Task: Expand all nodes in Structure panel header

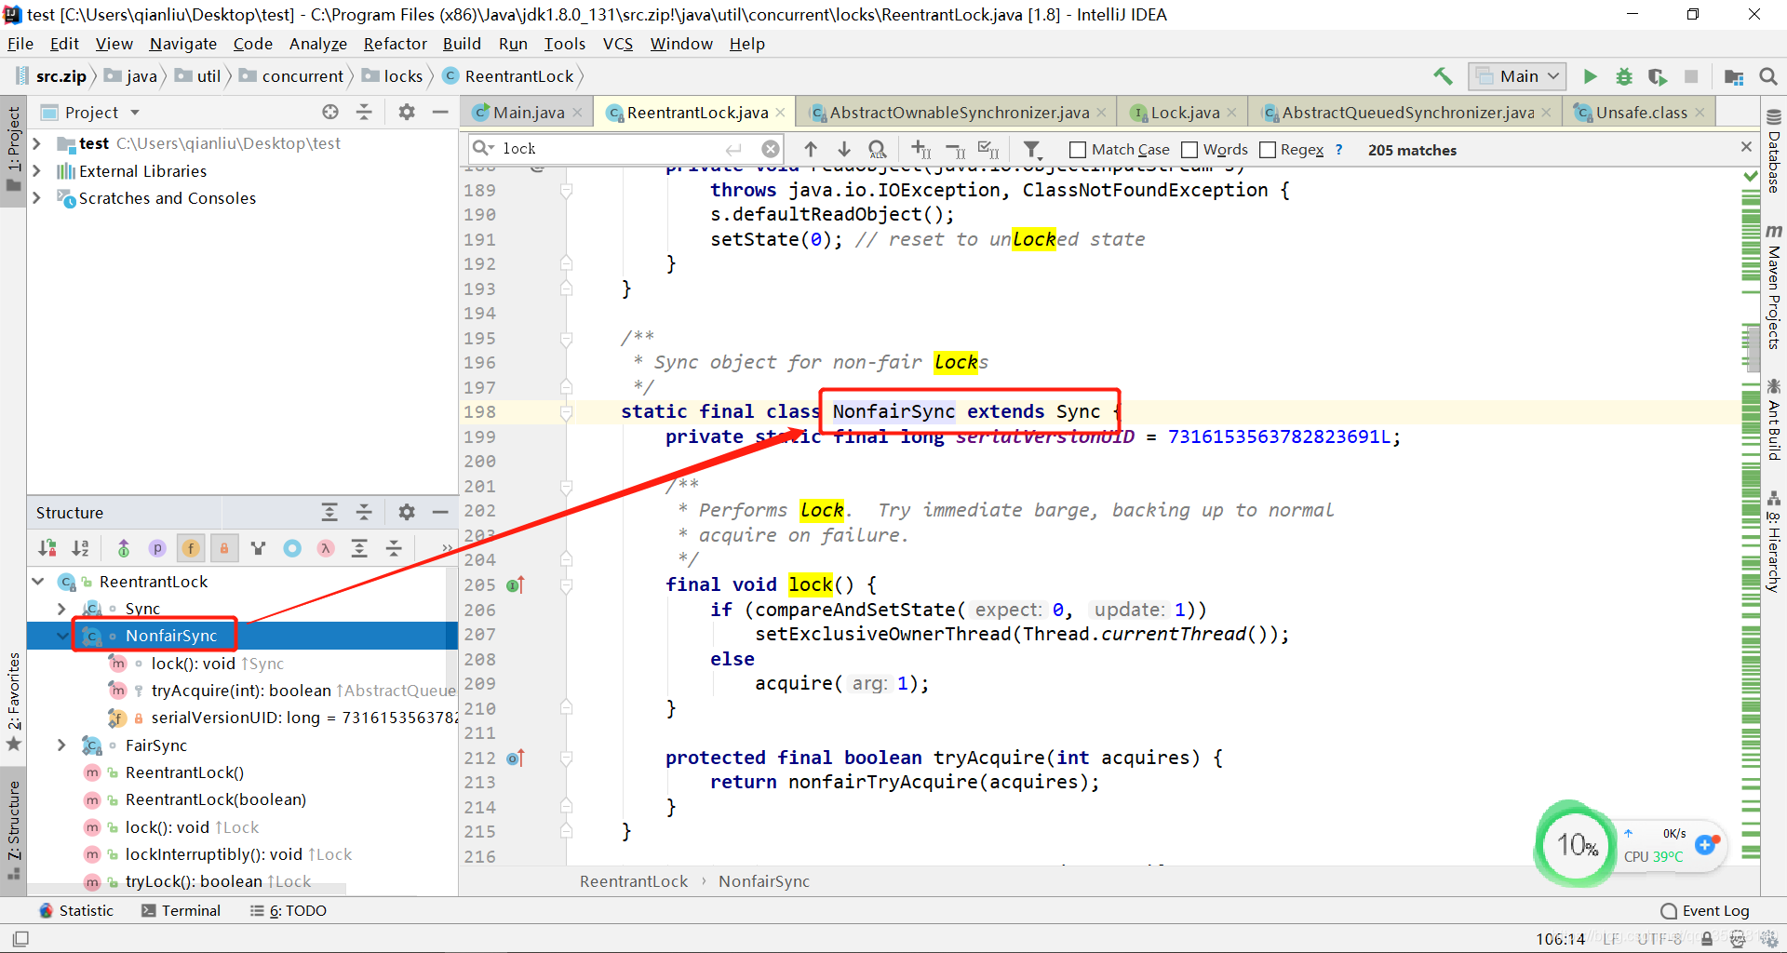Action: [x=329, y=512]
